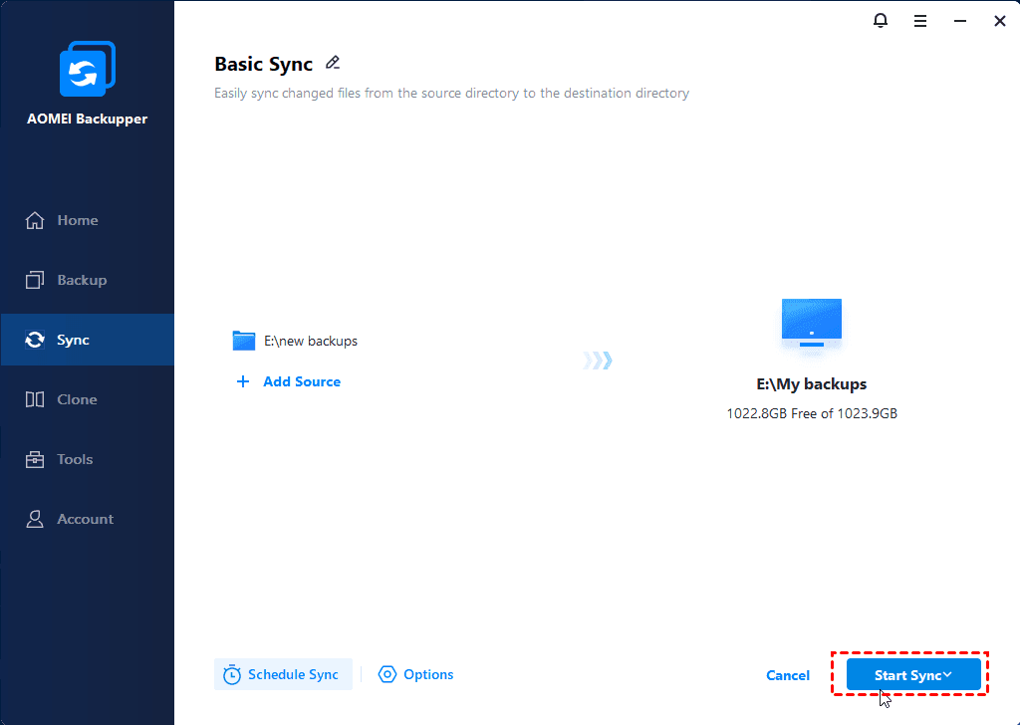The width and height of the screenshot is (1020, 725).
Task: Minimize the AOMEI Backupper window
Action: [x=960, y=21]
